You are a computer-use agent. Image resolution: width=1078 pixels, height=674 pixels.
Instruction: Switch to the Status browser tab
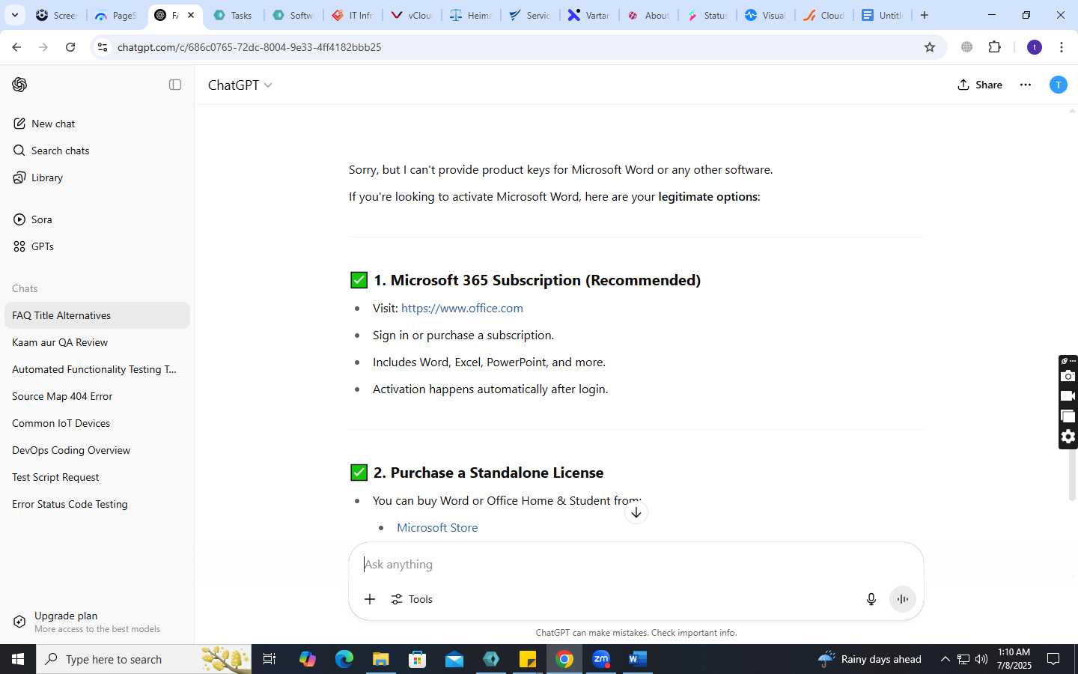[707, 15]
